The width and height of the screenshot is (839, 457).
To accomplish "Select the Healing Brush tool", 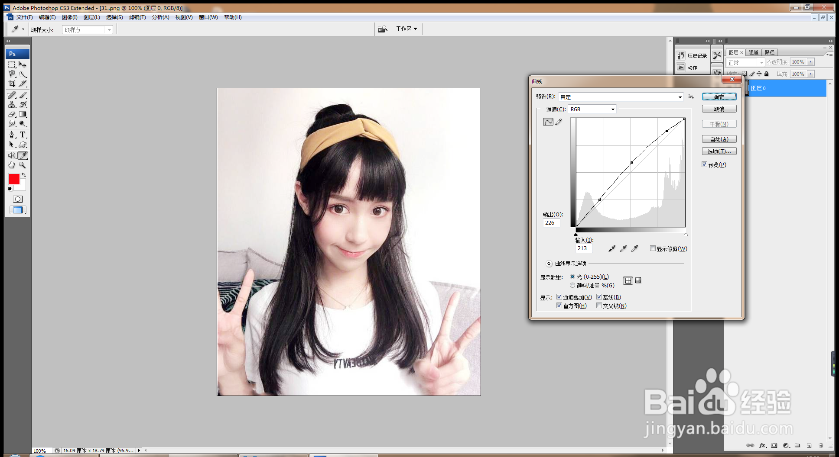I will pos(12,95).
